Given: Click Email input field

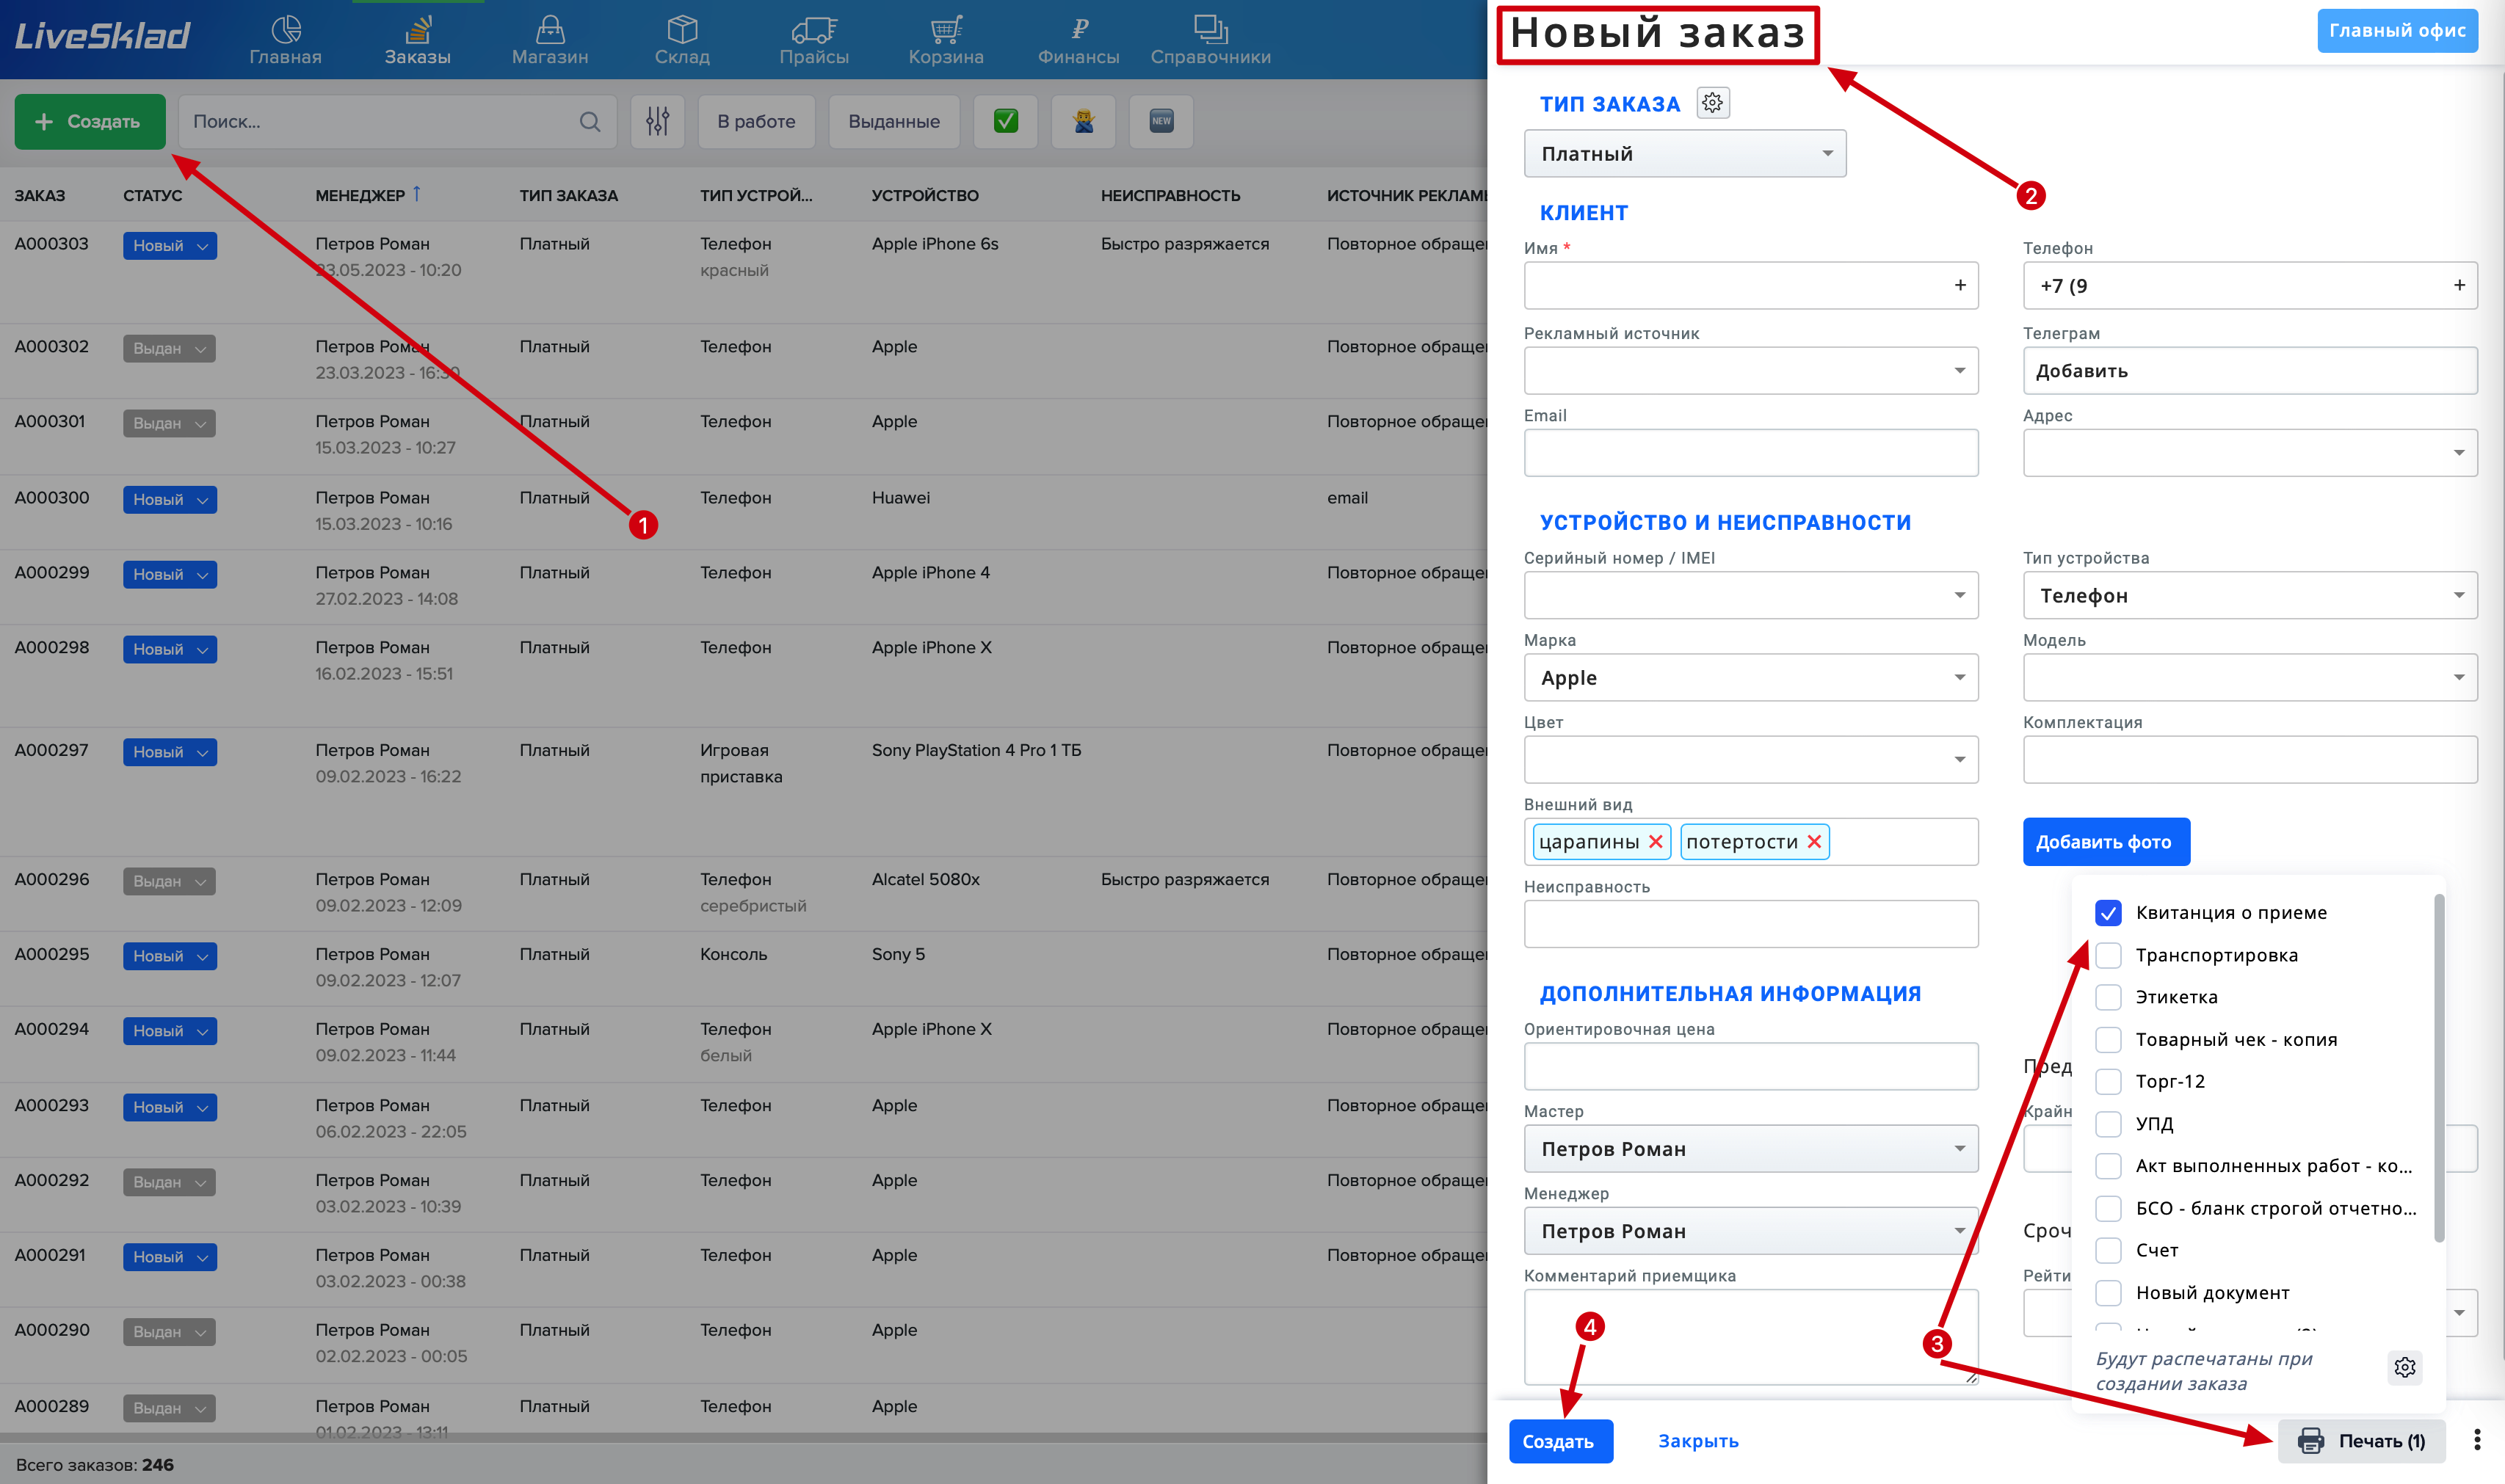Looking at the screenshot, I should [1750, 453].
